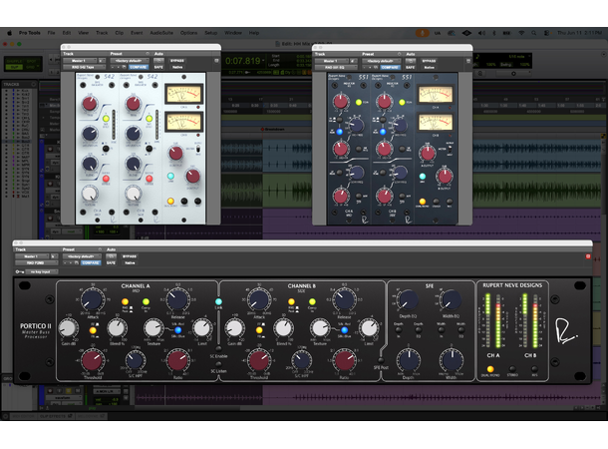This screenshot has width=608, height=449.
Task: Open the AudioSuite menu
Action: click(161, 33)
